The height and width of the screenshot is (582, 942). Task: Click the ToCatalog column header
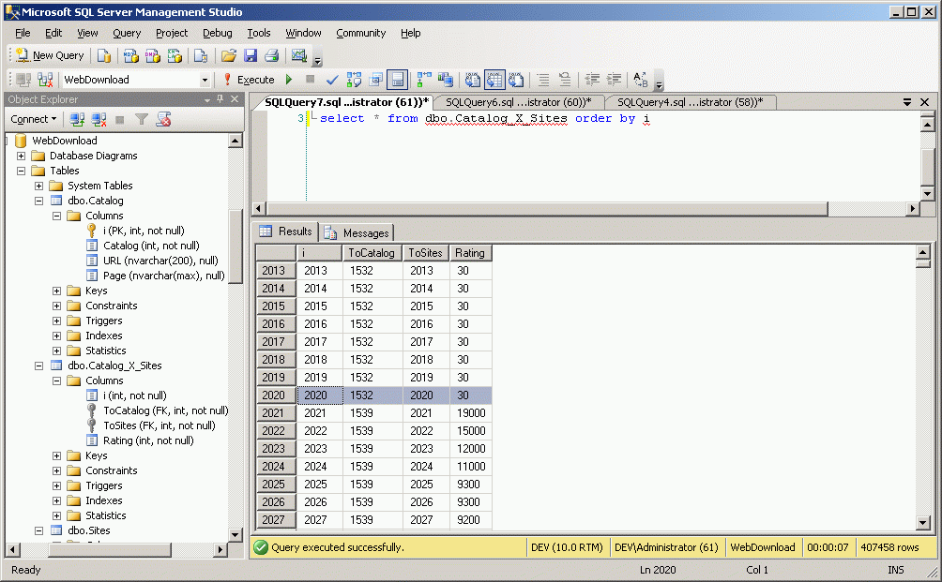[372, 253]
